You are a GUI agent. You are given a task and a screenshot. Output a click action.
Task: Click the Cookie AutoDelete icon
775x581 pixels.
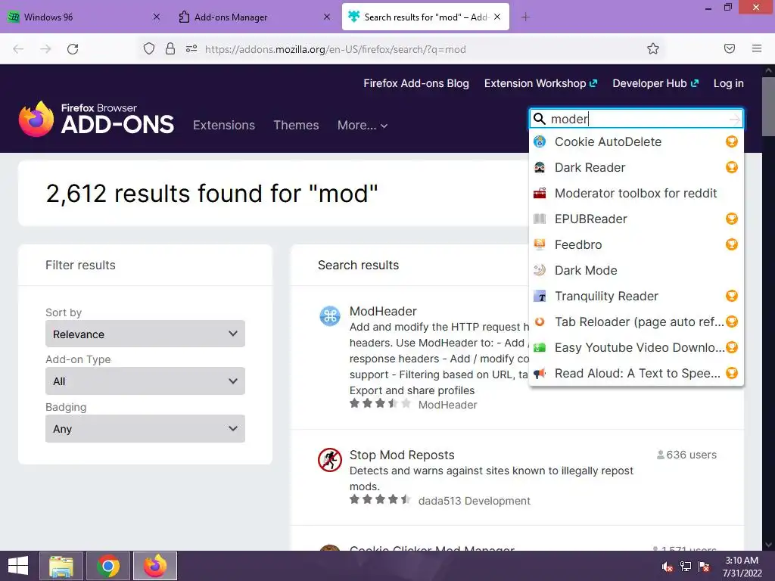click(x=540, y=141)
